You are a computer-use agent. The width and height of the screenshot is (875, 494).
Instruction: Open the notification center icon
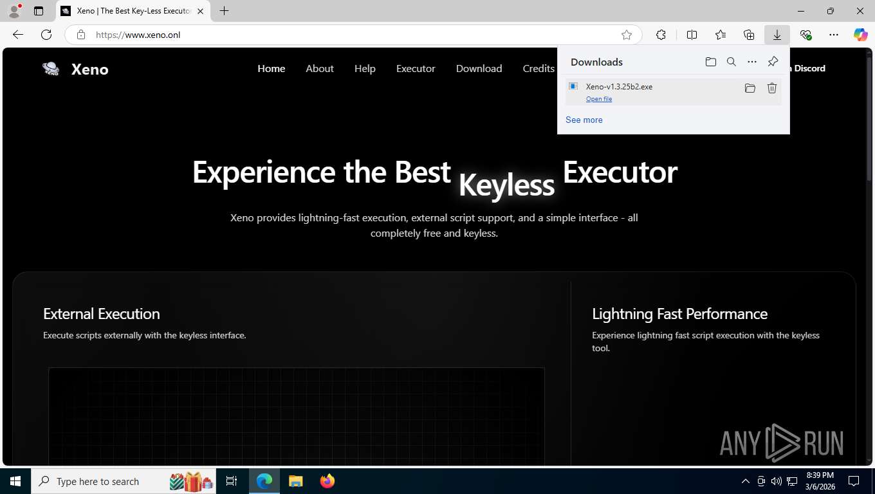coord(854,481)
